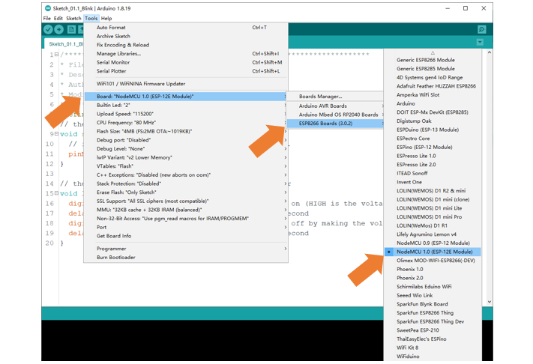Select Seeed Wio Link board
Viewport: 533px width, 364px height.
[x=433, y=295]
